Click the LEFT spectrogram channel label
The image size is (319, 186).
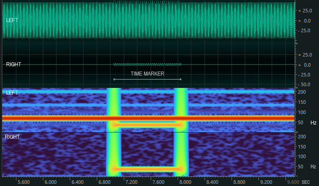pos(12,93)
